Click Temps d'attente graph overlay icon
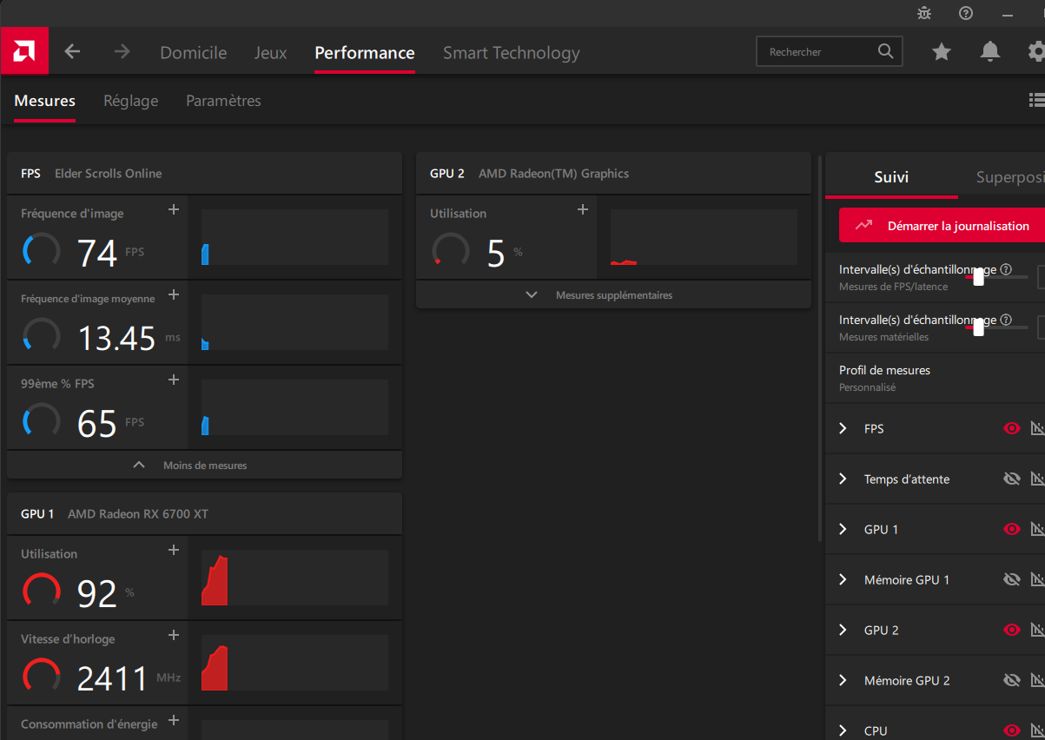 click(x=1037, y=479)
